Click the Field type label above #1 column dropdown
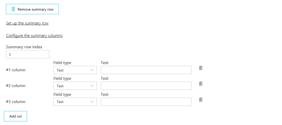Screen dimensions: 282x125 pyautogui.click(x=62, y=63)
